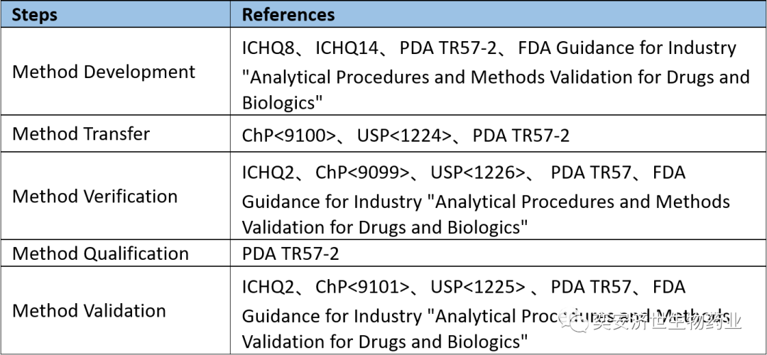This screenshot has height=355, width=767.
Task: Click ChP<9101> in the Method Validation row
Action: tap(363, 288)
